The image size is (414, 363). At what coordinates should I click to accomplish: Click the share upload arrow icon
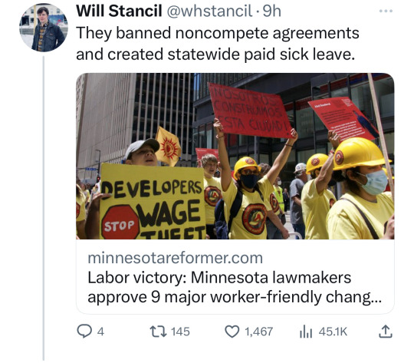(386, 332)
